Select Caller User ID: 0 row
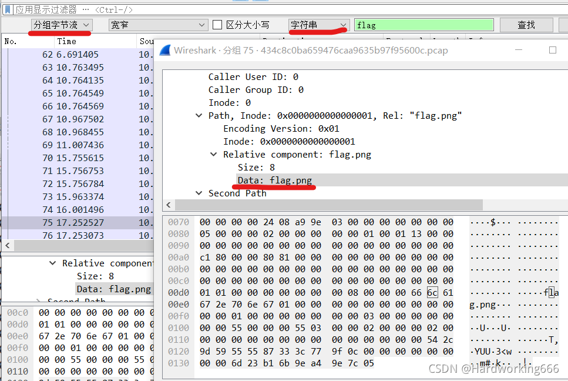The image size is (568, 381). click(253, 77)
